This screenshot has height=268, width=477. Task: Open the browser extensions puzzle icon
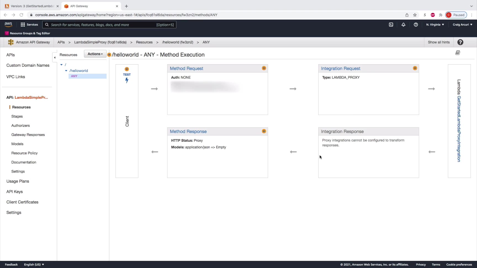(441, 15)
